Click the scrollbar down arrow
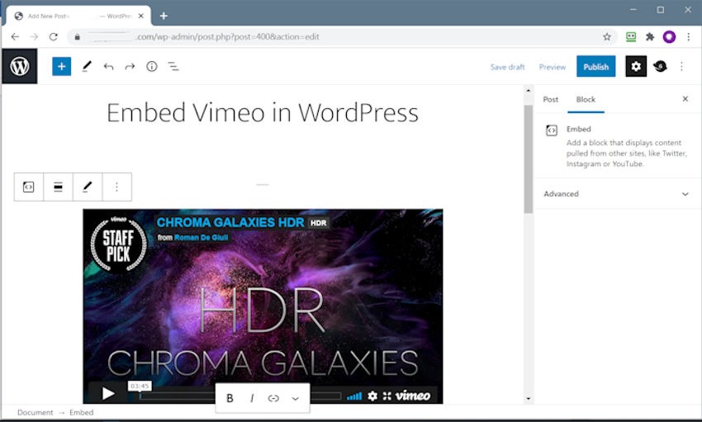Screen dimensions: 702x422 coord(529,399)
